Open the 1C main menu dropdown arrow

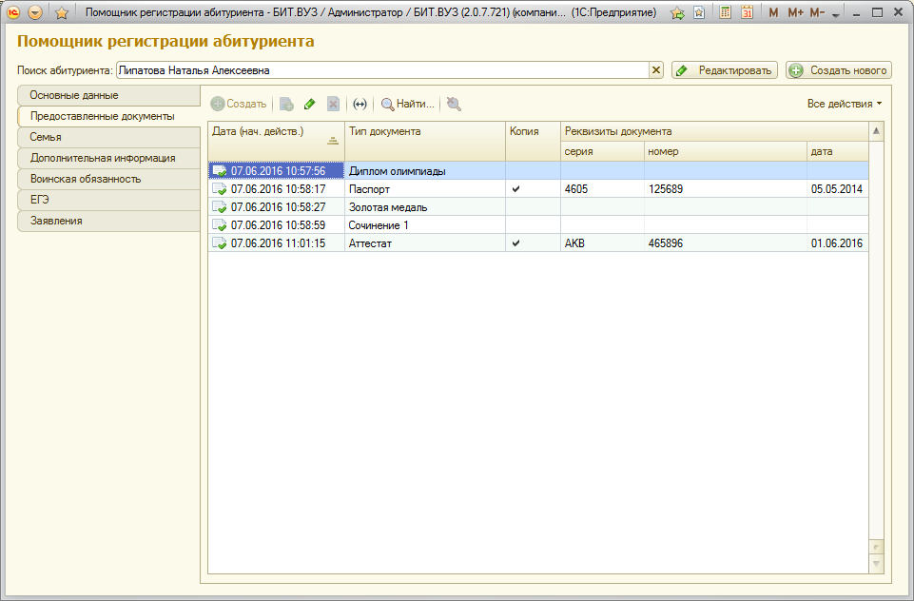click(x=35, y=12)
